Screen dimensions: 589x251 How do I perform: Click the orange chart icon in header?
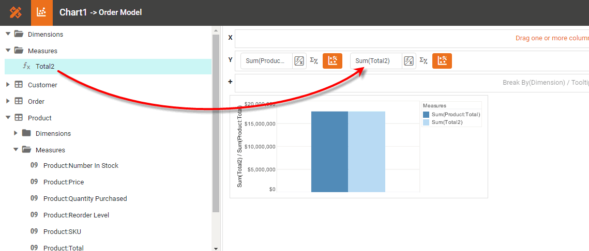[42, 12]
